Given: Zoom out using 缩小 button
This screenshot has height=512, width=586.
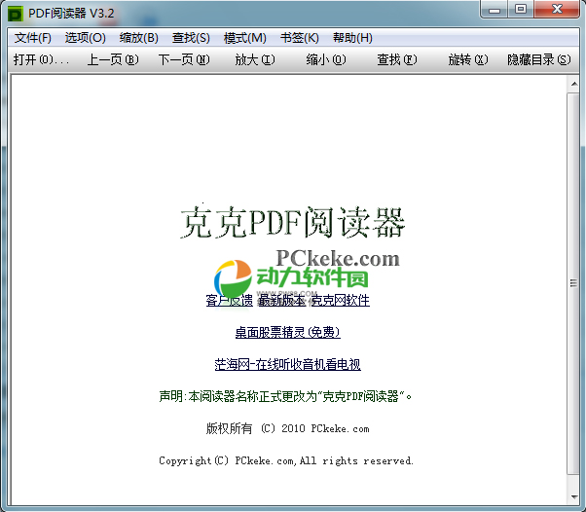Looking at the screenshot, I should click(x=326, y=60).
